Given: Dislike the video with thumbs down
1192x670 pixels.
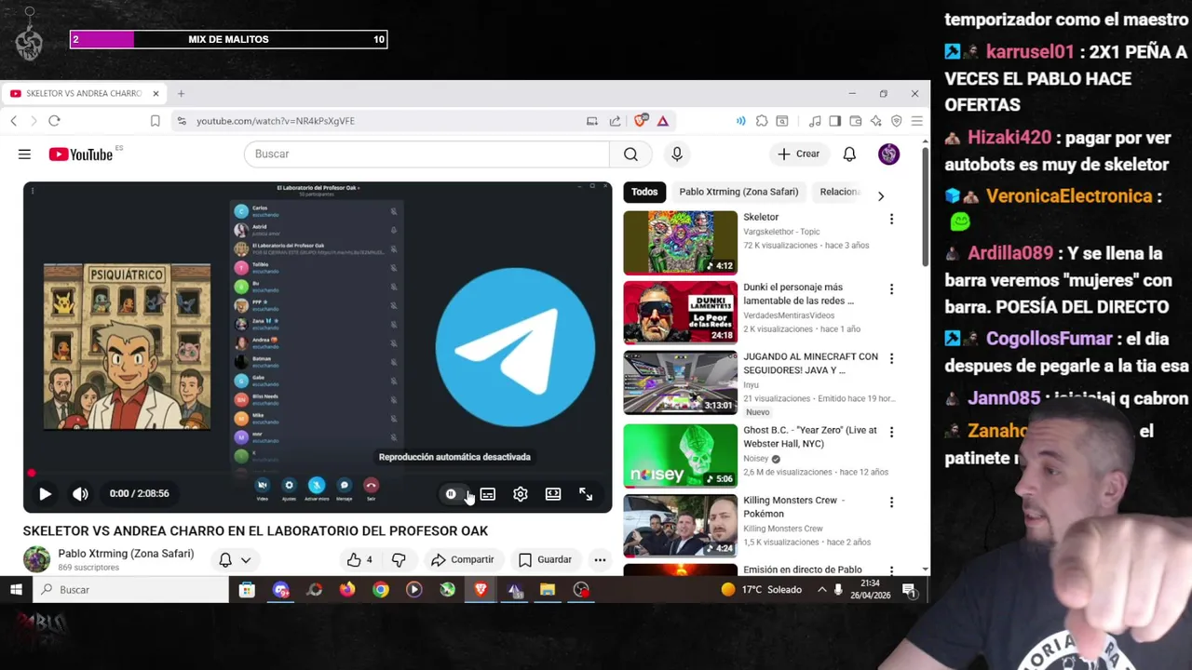Looking at the screenshot, I should (x=399, y=559).
